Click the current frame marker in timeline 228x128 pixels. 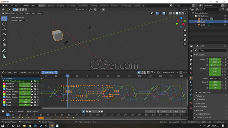pyautogui.click(x=8, y=115)
